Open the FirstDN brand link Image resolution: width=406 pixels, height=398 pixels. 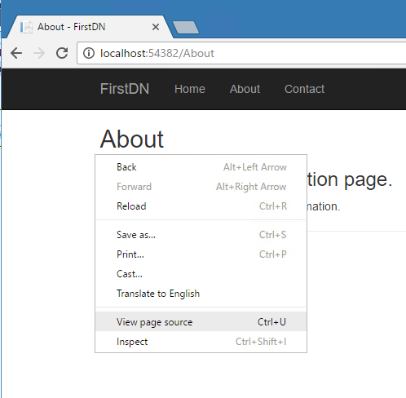(x=125, y=89)
